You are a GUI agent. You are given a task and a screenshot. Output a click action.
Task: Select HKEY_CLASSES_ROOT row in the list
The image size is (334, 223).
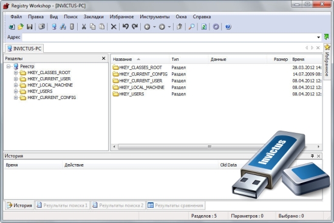216,67
